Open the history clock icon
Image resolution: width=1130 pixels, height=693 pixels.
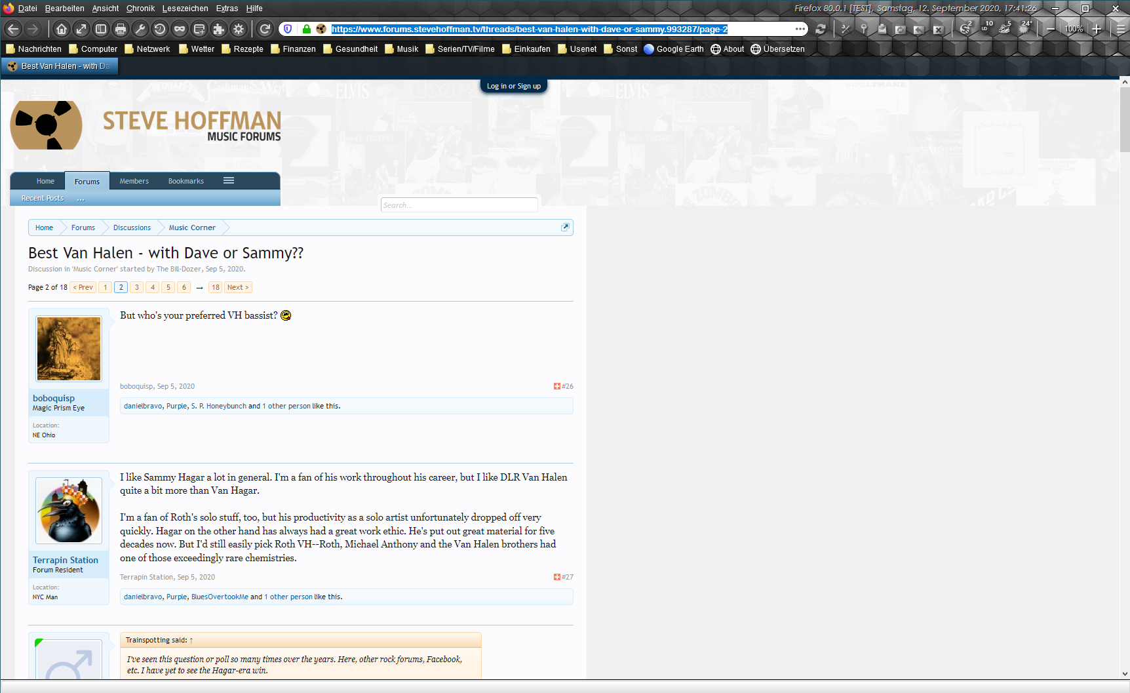click(x=160, y=29)
